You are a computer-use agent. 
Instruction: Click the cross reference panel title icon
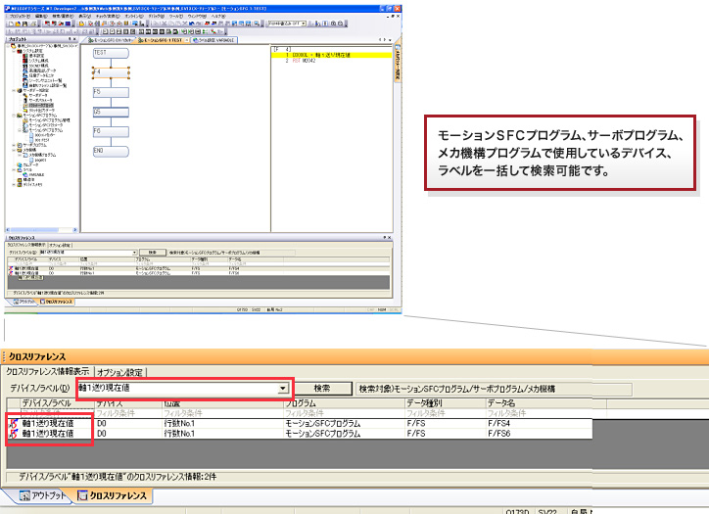tap(7, 355)
